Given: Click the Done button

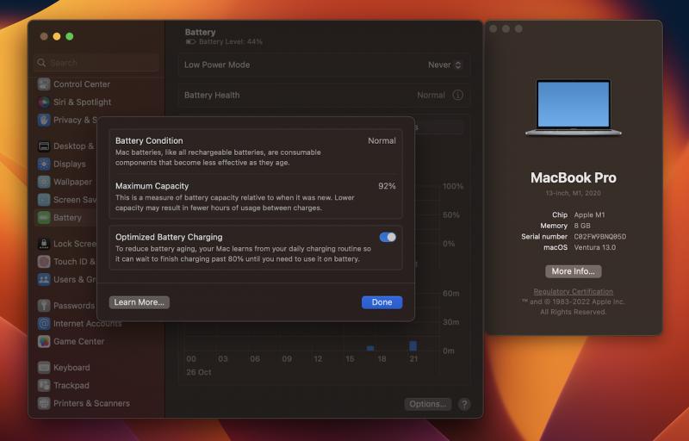Looking at the screenshot, I should (x=382, y=302).
